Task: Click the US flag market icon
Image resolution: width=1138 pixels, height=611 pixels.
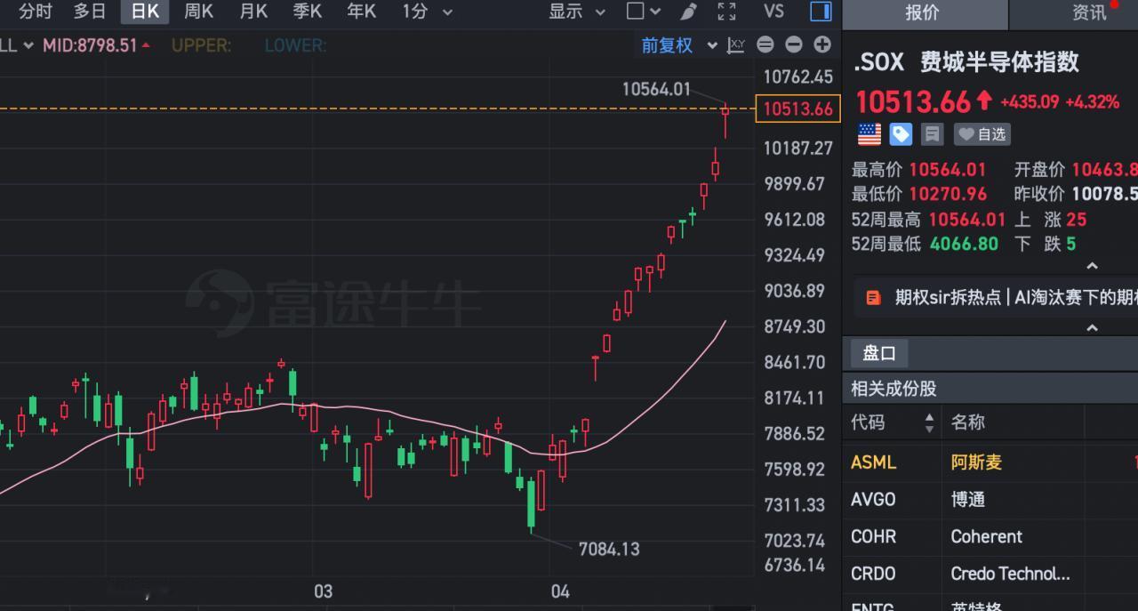Action: tap(869, 134)
